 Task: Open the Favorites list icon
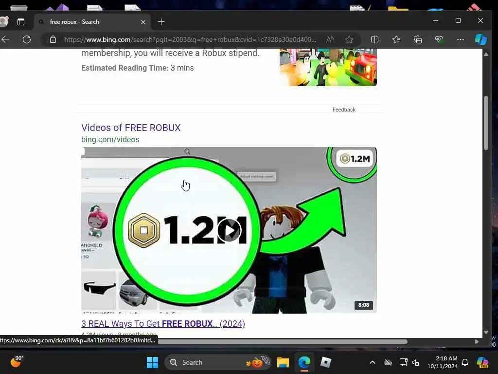tap(396, 39)
